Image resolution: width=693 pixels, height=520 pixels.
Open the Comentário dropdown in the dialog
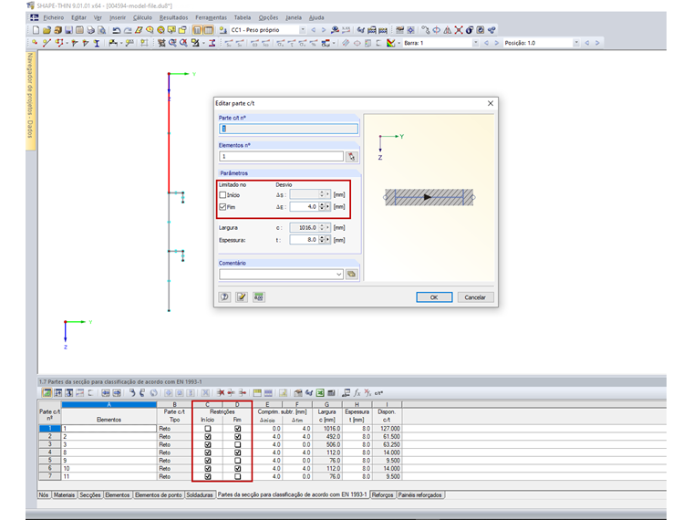pyautogui.click(x=339, y=275)
